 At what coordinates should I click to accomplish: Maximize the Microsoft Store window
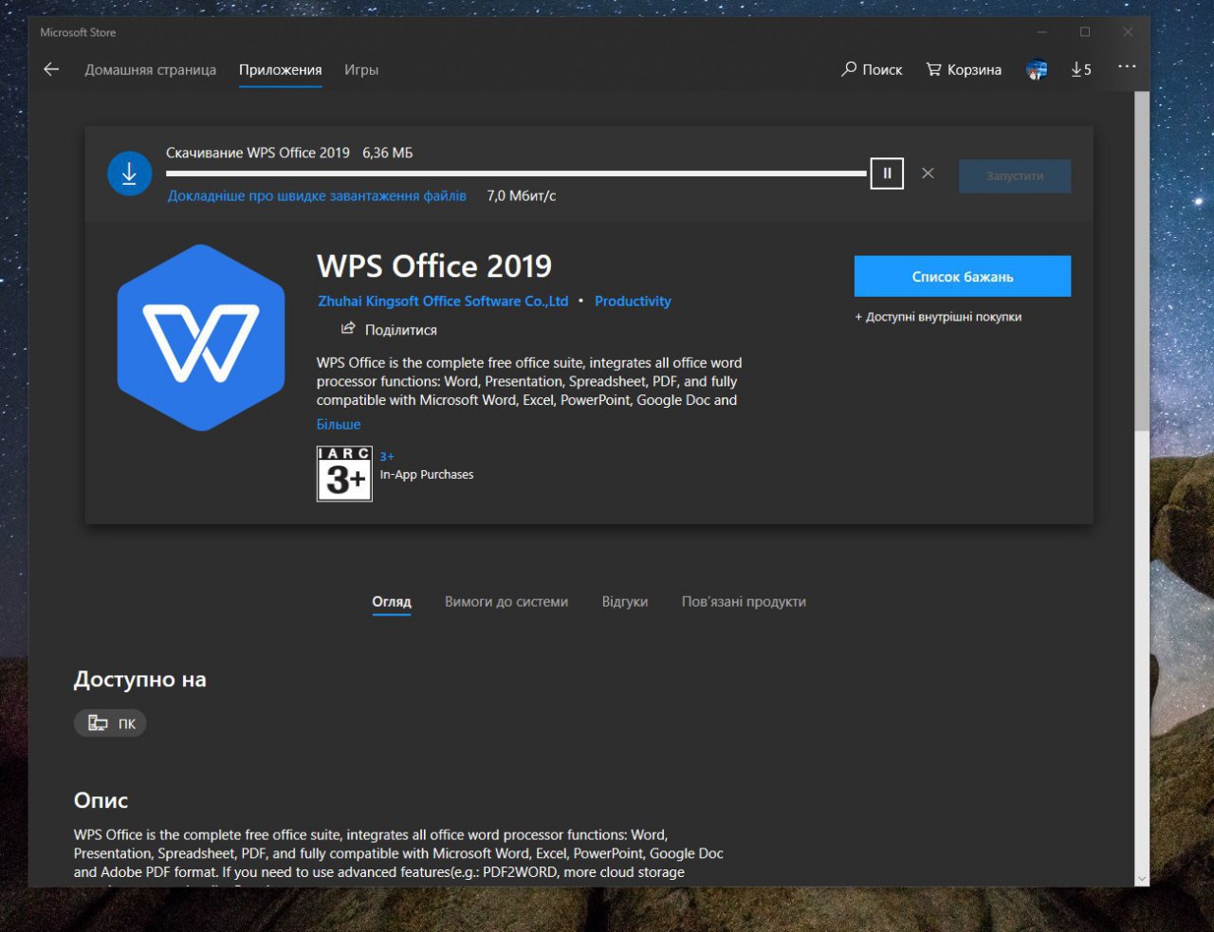click(1085, 32)
